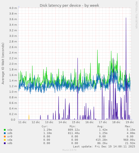Click the '12 dic' x-axis date label
The width and height of the screenshot is (139, 153).
pyautogui.click(x=36, y=122)
